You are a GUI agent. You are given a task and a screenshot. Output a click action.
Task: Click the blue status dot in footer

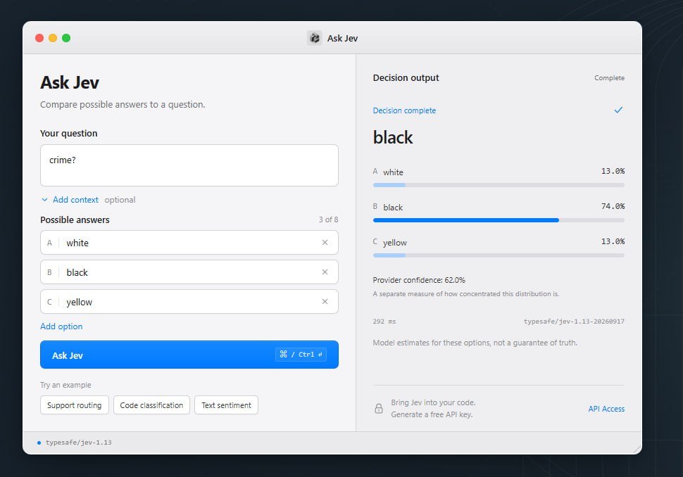[39, 443]
